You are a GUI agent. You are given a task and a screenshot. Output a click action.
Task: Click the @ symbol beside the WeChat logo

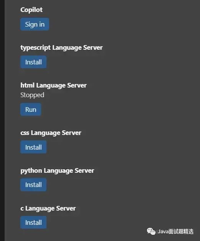(x=157, y=232)
